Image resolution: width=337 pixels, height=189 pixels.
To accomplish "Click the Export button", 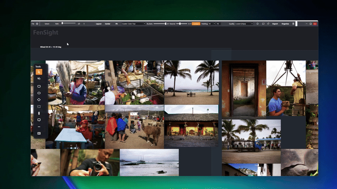I will 275,24.
